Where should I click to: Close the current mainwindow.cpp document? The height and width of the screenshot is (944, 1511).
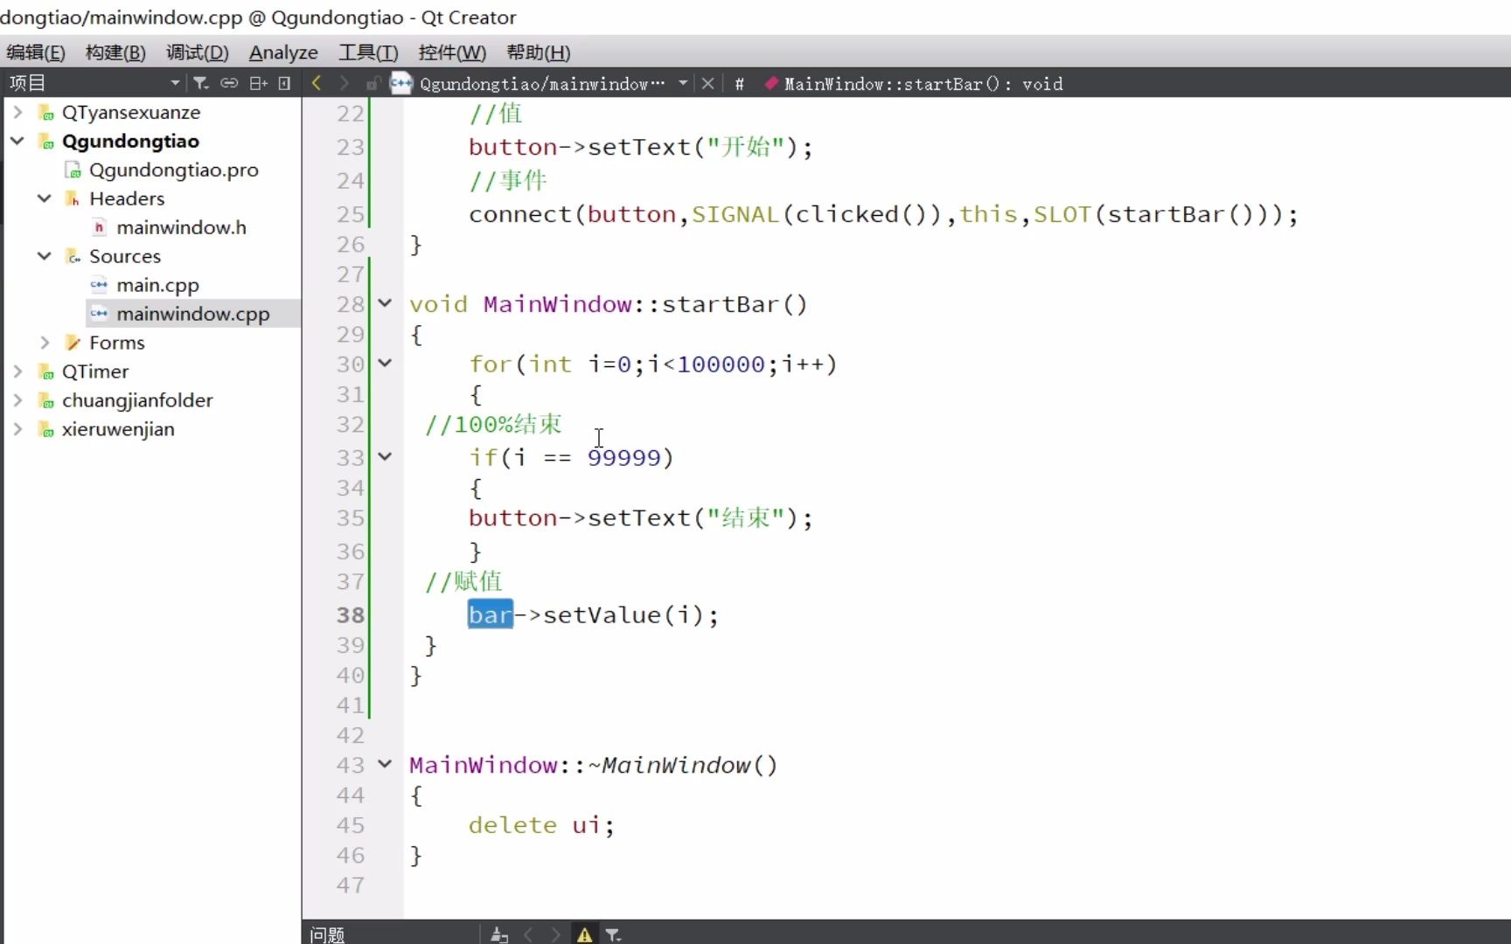click(x=708, y=83)
